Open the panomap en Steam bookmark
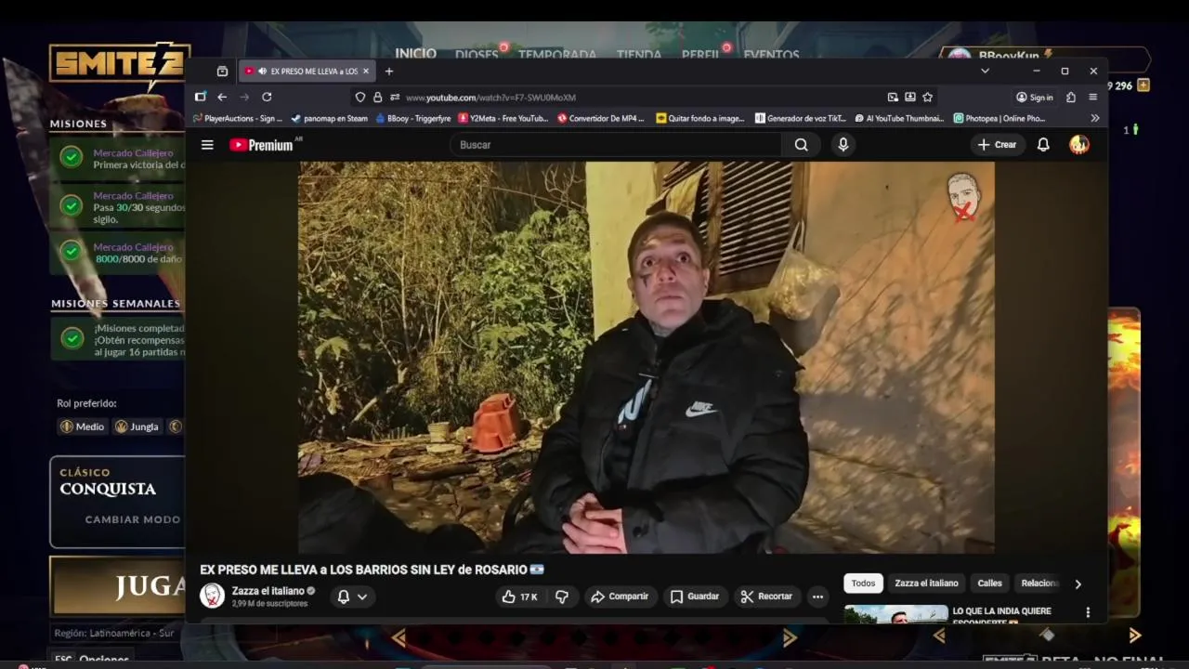The width and height of the screenshot is (1189, 669). coord(330,118)
